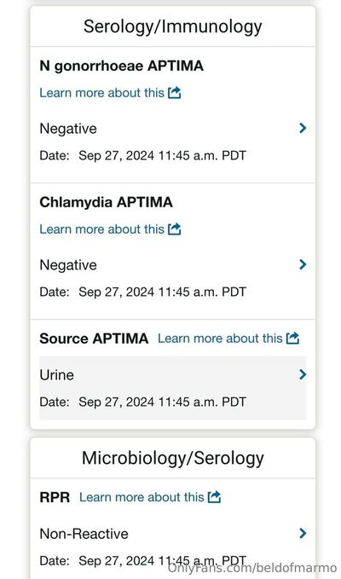The height and width of the screenshot is (579, 341).
Task: Click external-link icon beside Source APTIMA
Action: 292,338
